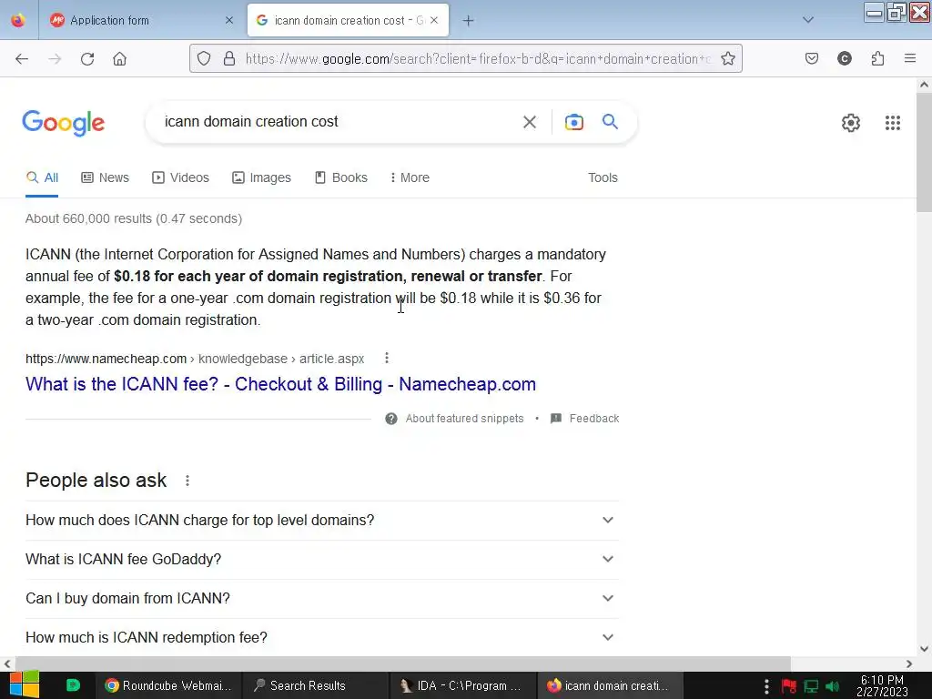Image resolution: width=932 pixels, height=699 pixels.
Task: Click the red flag tray icon
Action: [789, 686]
